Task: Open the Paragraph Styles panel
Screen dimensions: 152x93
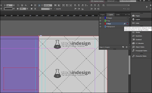Action: [141, 51]
